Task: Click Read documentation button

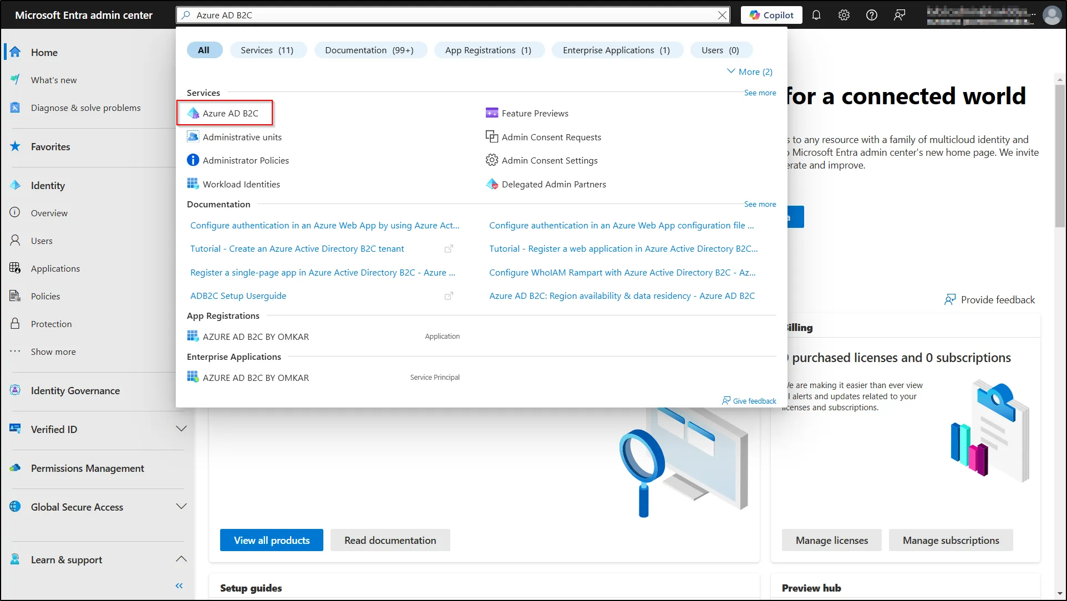Action: [x=390, y=540]
